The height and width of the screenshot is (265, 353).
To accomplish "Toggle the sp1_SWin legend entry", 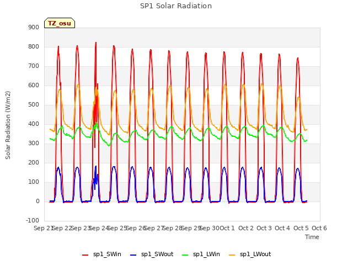I will tap(101, 255).
